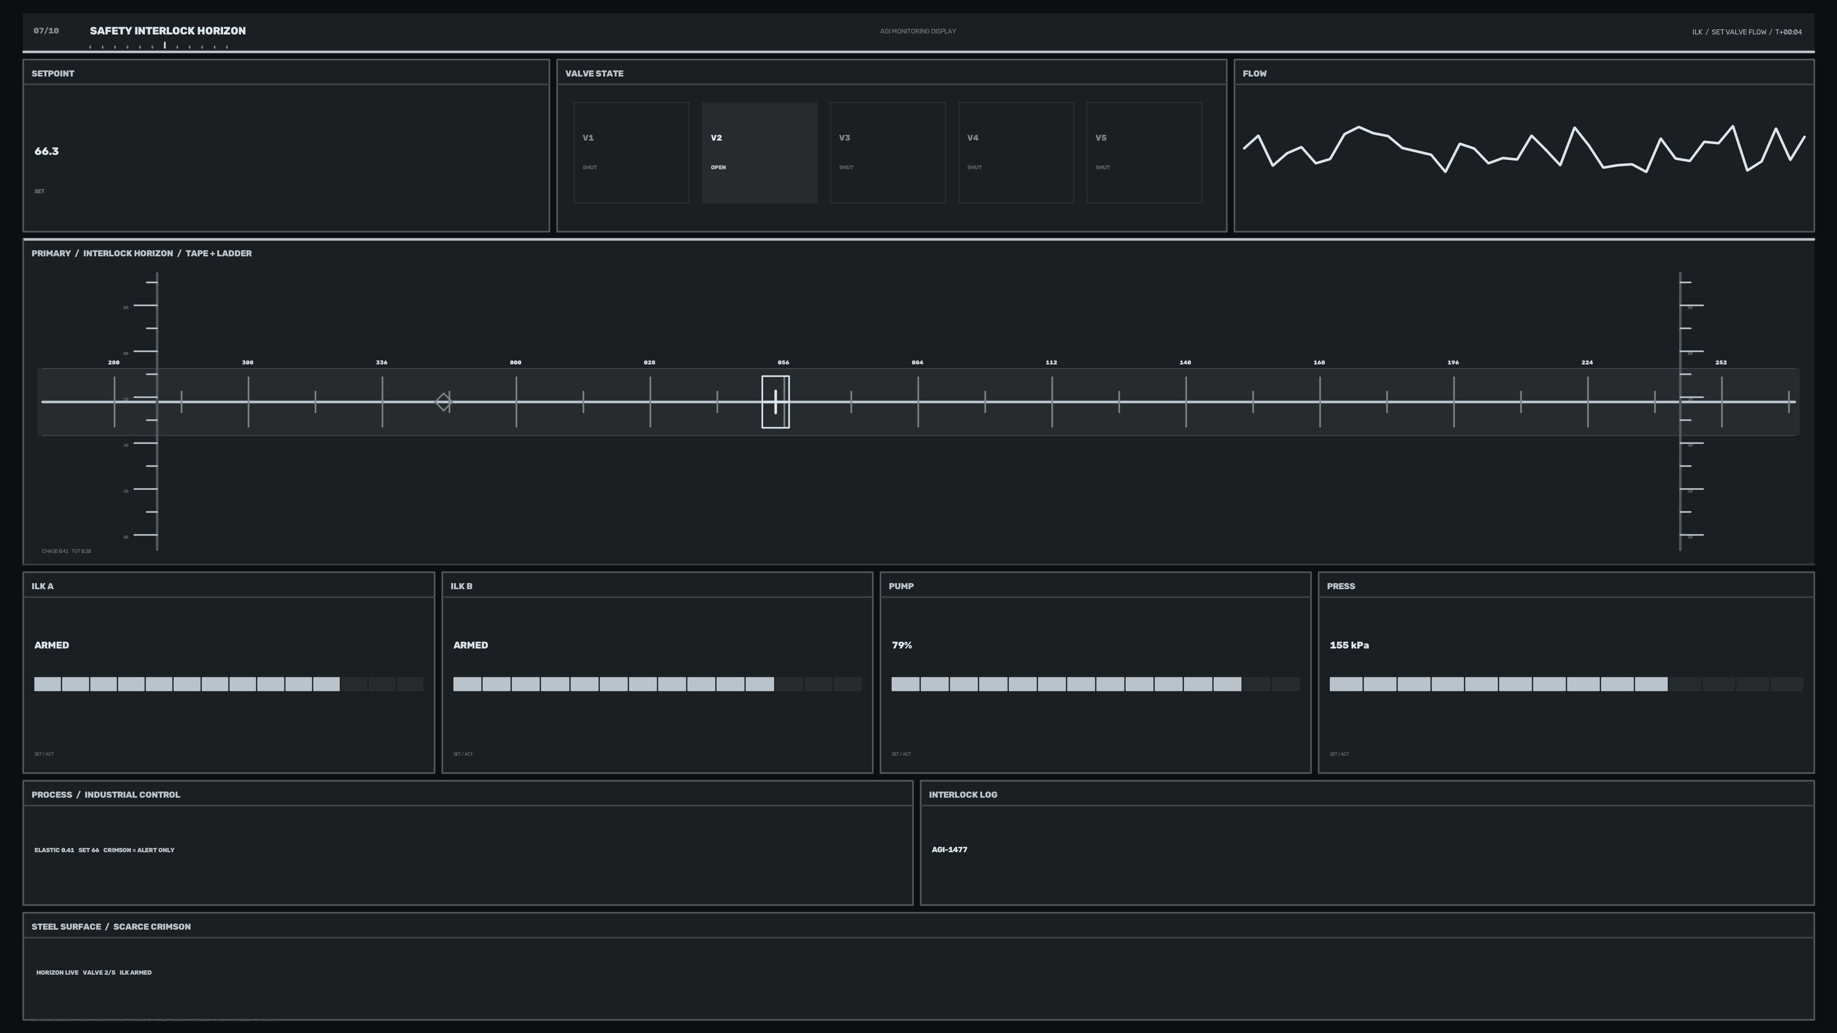Click the 084 tape heading label
This screenshot has width=1837, height=1033.
917,362
